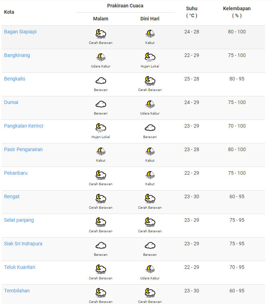This screenshot has height=304, width=272.
Task: Click Siak Sri Indrapura night cloud icon
Action: [101, 246]
